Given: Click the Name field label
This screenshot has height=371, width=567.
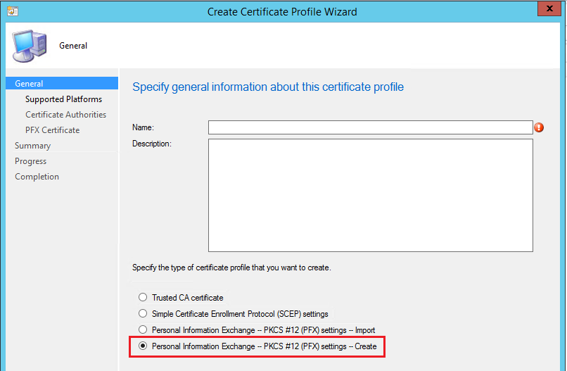Looking at the screenshot, I should pos(143,127).
